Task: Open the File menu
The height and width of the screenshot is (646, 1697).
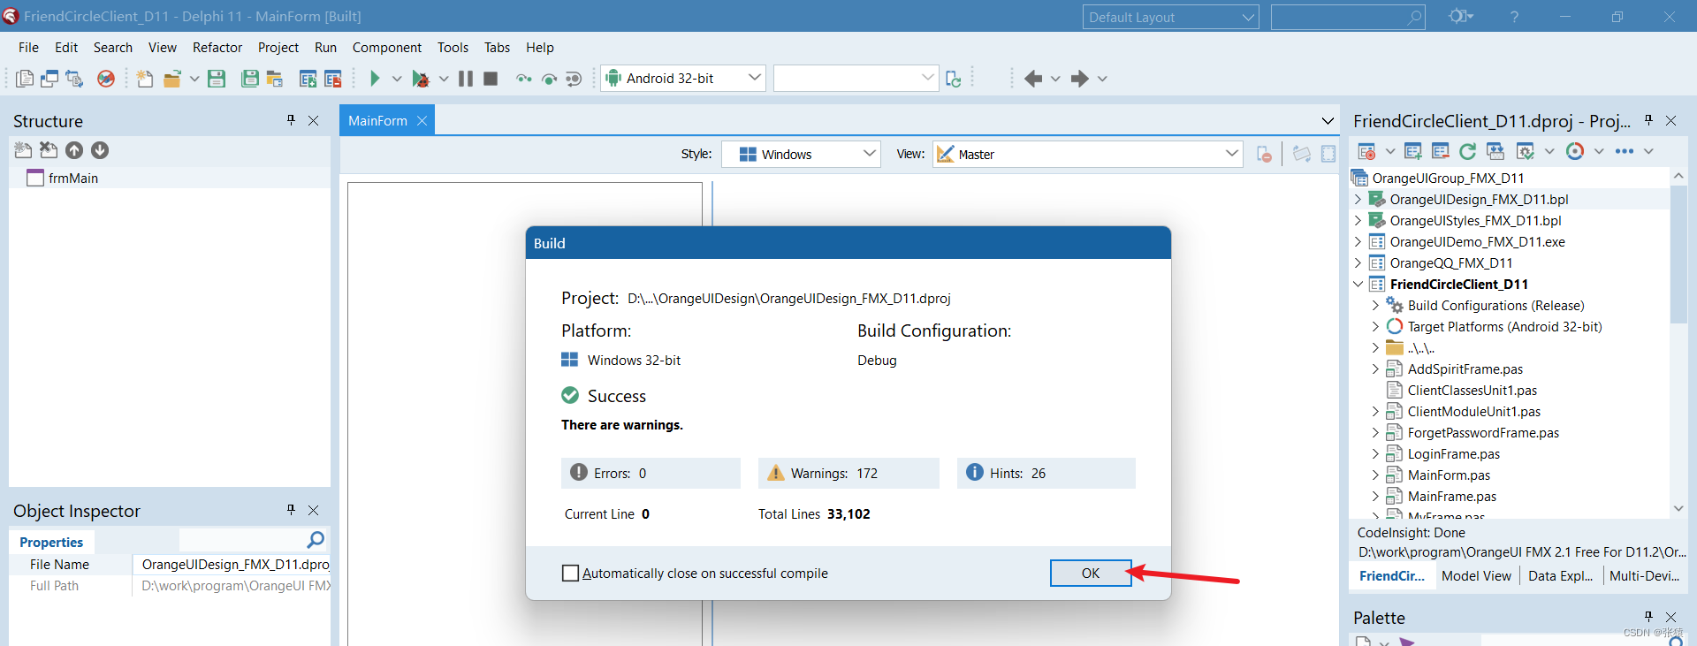Action: (28, 48)
